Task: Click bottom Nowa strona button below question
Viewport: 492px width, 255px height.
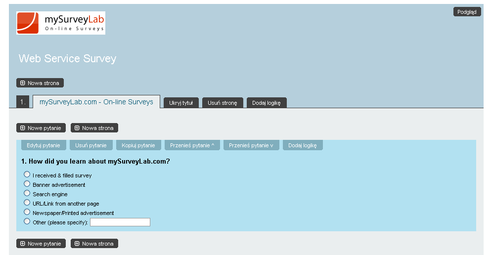Action: click(94, 244)
